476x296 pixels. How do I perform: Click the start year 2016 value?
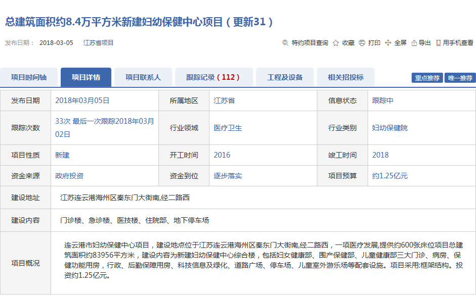[x=222, y=155]
